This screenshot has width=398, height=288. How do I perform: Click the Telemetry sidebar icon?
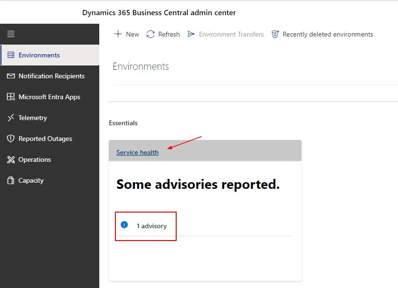click(x=11, y=118)
